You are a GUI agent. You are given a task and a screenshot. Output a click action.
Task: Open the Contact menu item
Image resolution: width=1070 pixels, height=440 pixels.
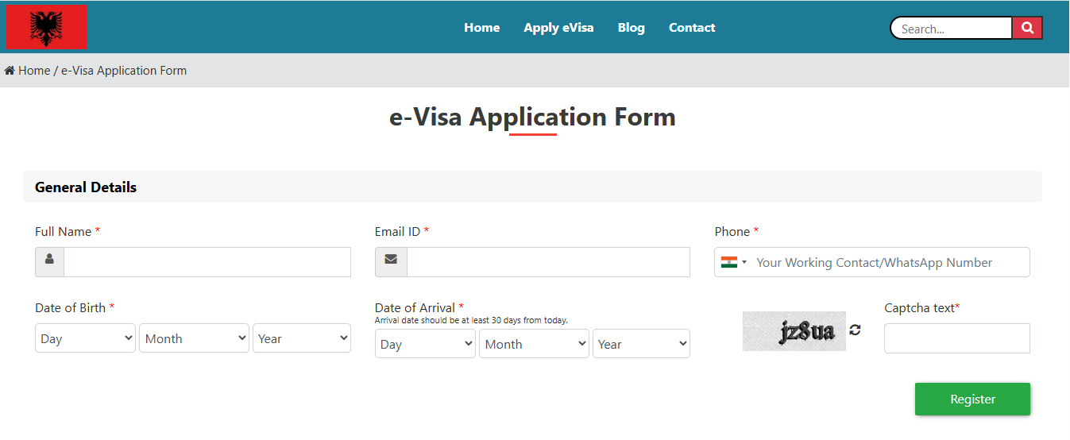point(692,28)
